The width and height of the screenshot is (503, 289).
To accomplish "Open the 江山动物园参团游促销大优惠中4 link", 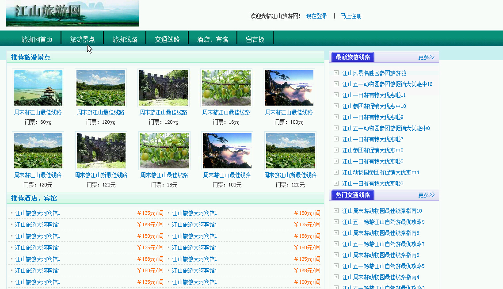I will tap(381, 173).
